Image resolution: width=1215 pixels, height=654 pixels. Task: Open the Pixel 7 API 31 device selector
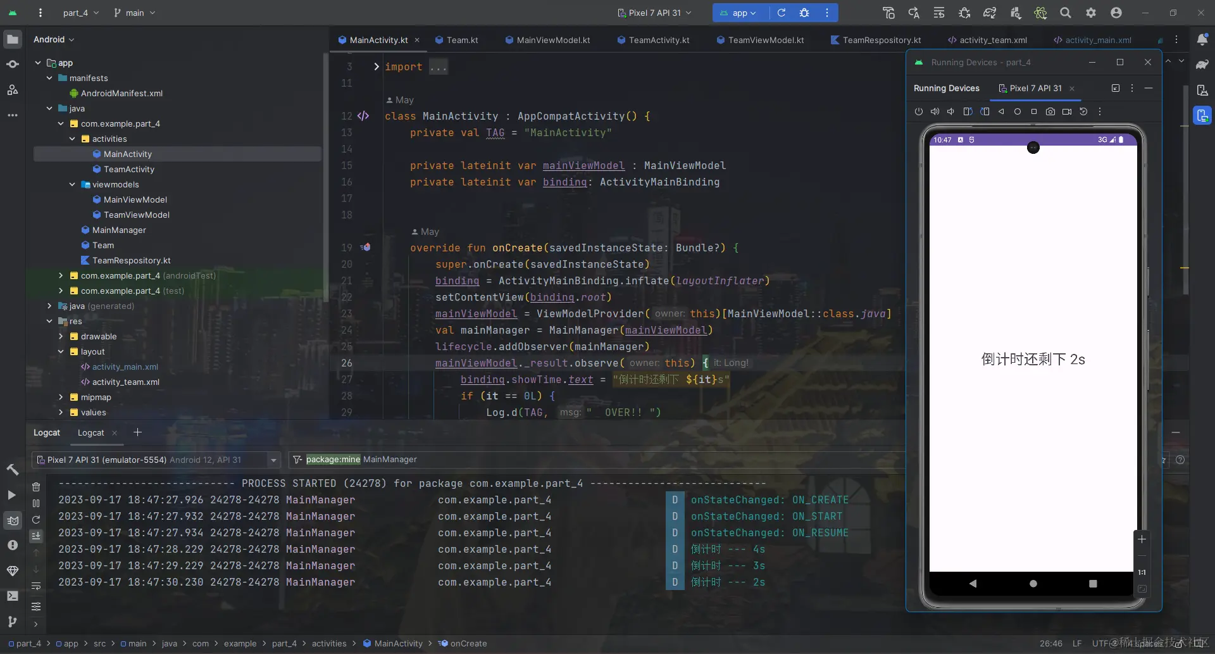pyautogui.click(x=654, y=13)
